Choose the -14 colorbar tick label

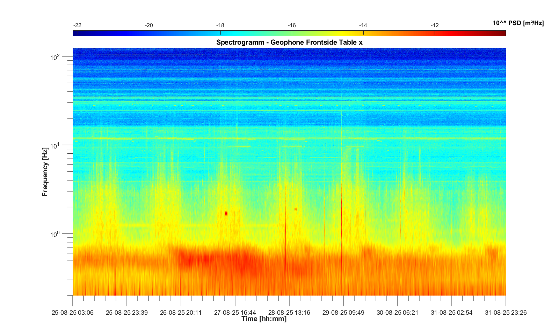coord(363,25)
